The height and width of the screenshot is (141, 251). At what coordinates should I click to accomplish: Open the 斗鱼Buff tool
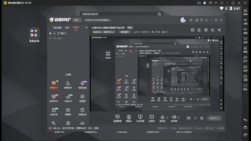[x=68, y=98]
